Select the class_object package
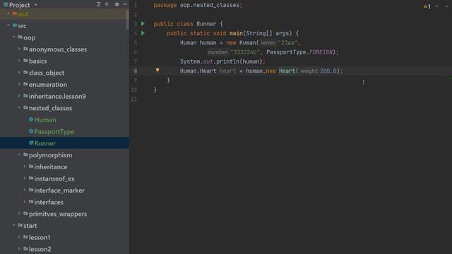This screenshot has width=452, height=254. click(47, 73)
